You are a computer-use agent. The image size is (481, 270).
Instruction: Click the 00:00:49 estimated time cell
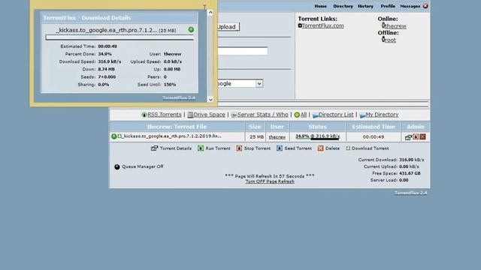pos(374,137)
